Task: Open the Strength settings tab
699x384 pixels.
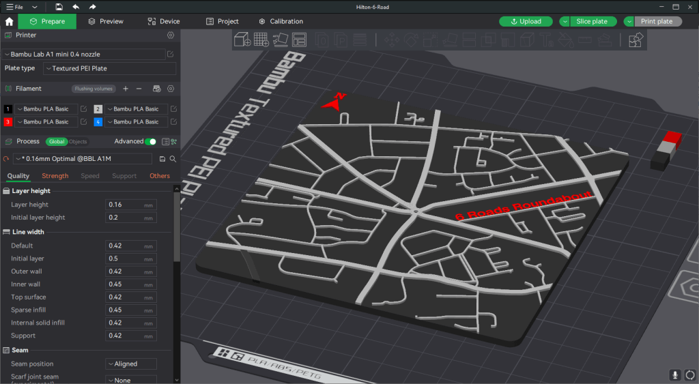Action: click(x=55, y=176)
